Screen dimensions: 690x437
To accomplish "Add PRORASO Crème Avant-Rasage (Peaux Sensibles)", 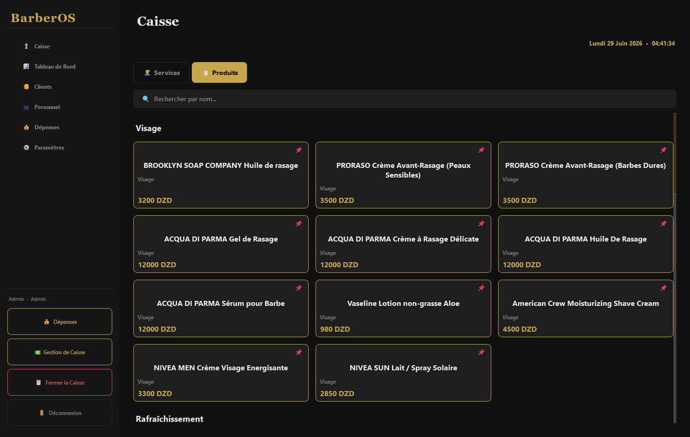I will [403, 175].
